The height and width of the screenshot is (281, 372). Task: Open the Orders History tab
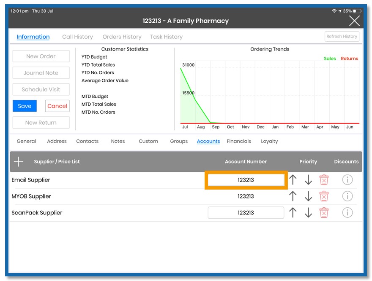[122, 37]
